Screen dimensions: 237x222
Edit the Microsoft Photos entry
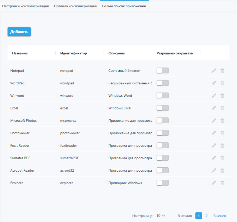(x=214, y=121)
